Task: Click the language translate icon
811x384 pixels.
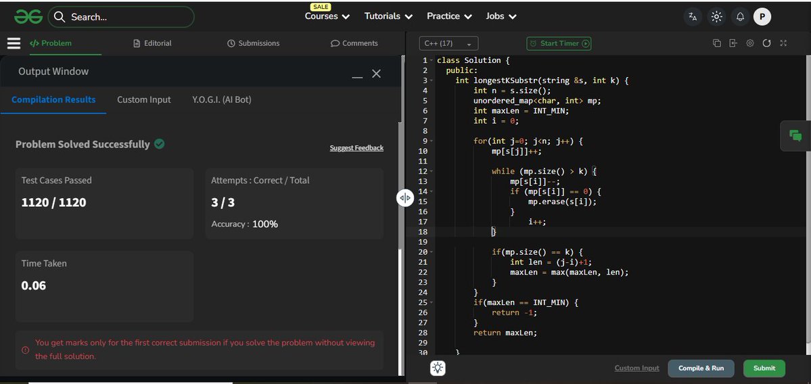Action: click(x=693, y=17)
